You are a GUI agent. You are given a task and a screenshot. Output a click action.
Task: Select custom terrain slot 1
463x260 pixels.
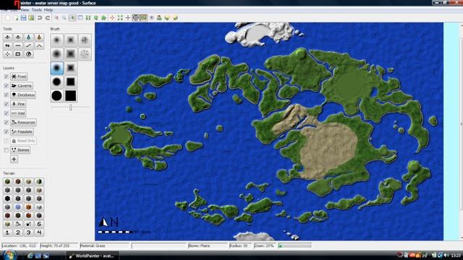tap(7, 233)
